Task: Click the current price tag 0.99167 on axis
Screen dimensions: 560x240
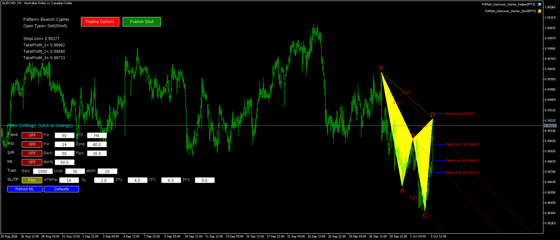Action: point(550,126)
